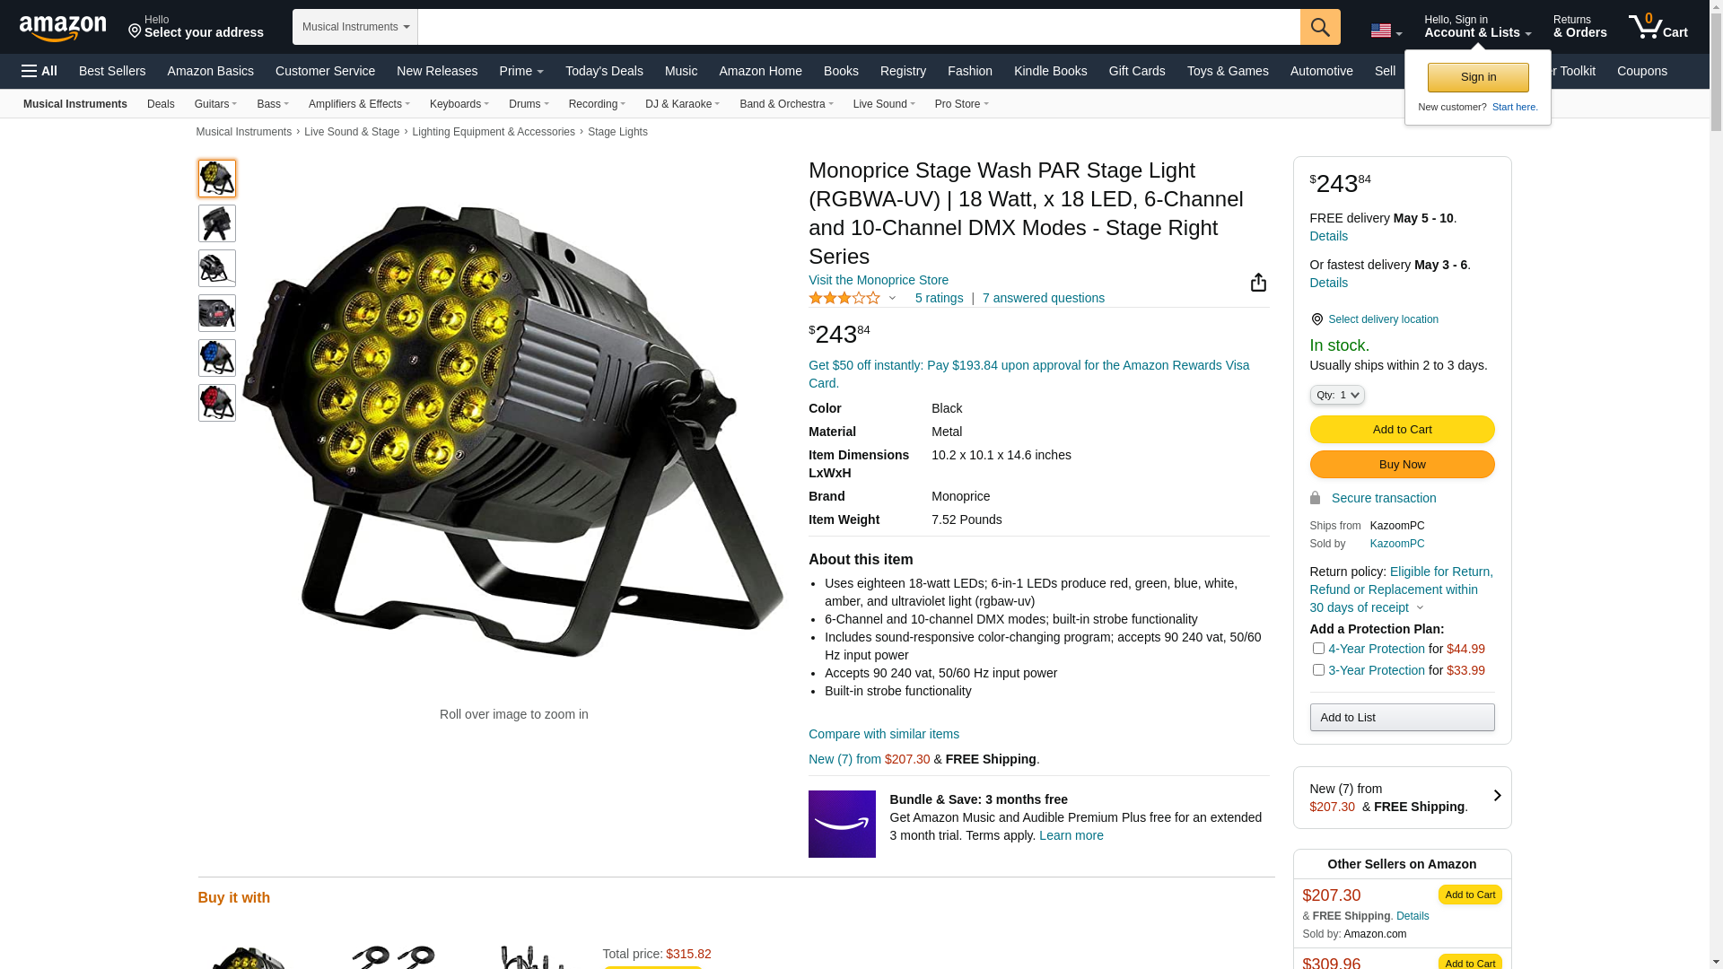Viewport: 1723px width, 969px height.
Task: Click the orange search magnifier button
Action: [x=1319, y=27]
